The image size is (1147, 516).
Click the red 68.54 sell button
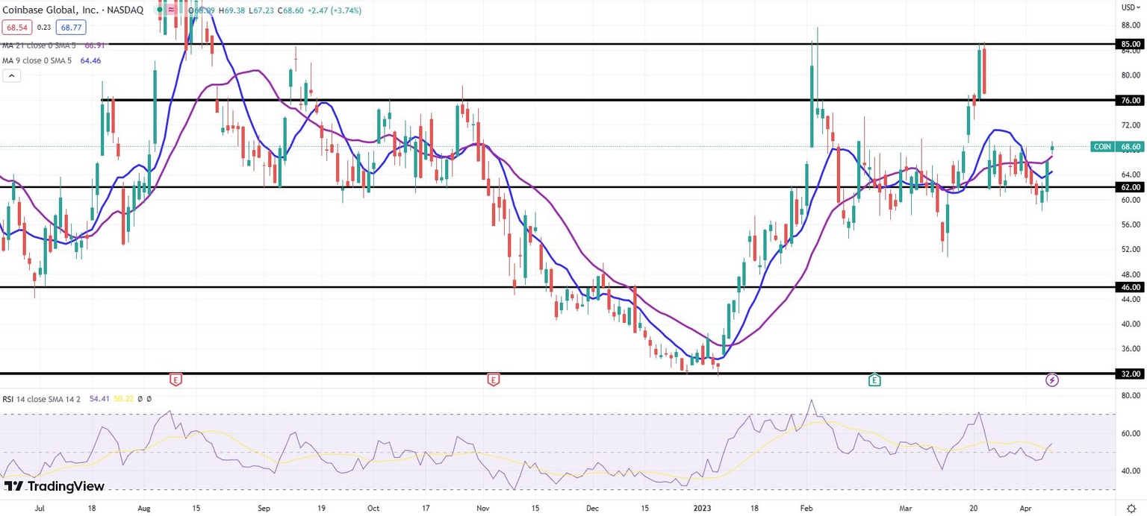coord(17,27)
